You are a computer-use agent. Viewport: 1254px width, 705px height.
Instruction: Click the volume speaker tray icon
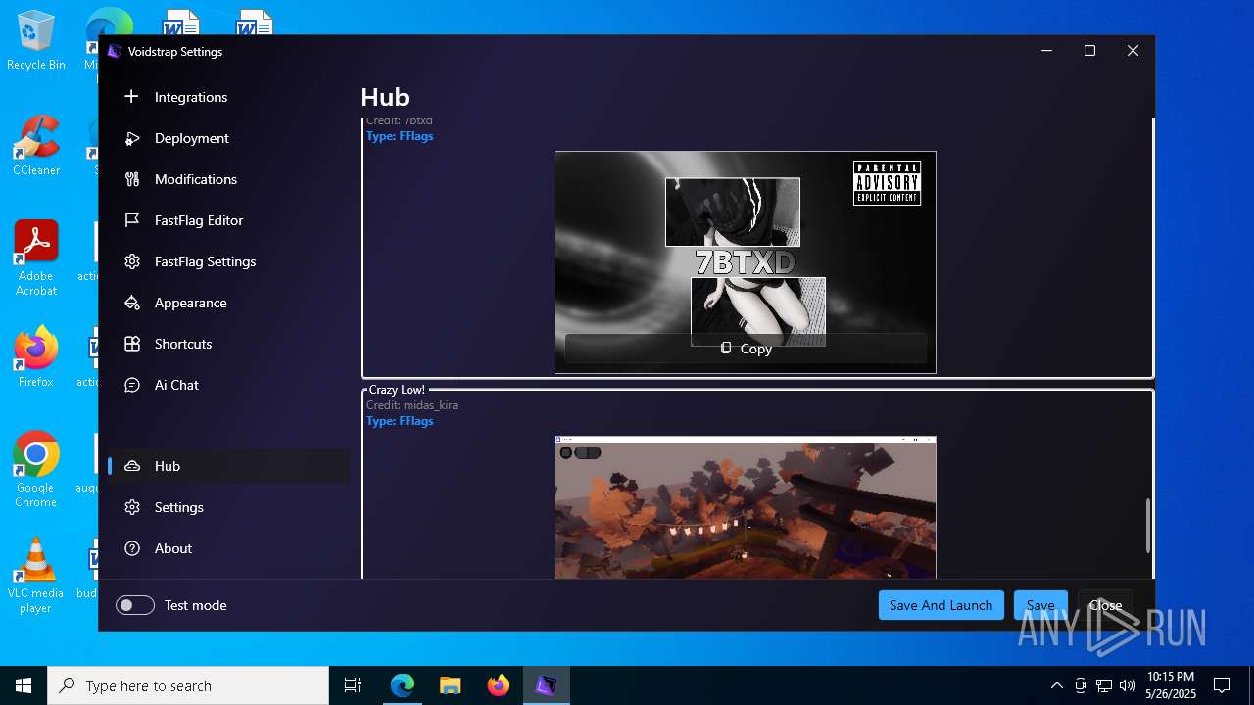1127,685
